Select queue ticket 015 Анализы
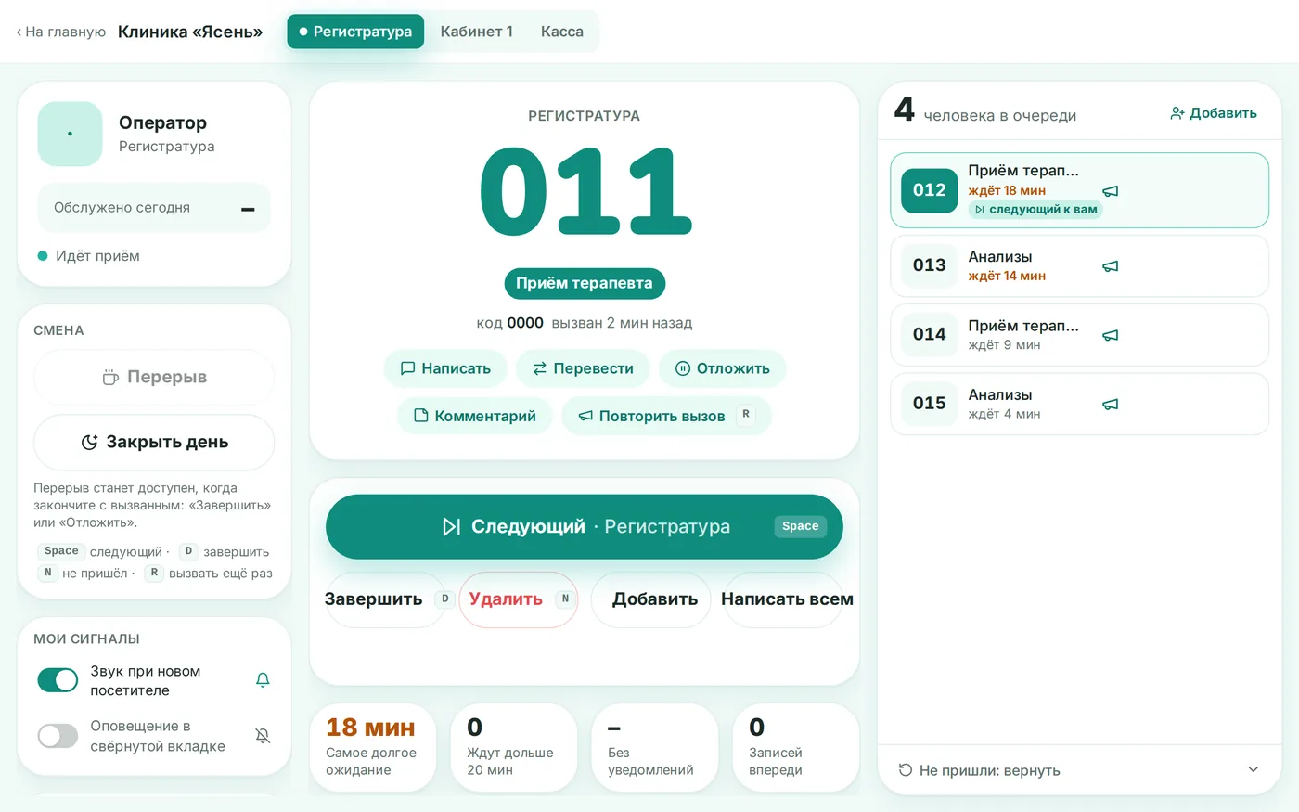1299x812 pixels. (x=1079, y=405)
